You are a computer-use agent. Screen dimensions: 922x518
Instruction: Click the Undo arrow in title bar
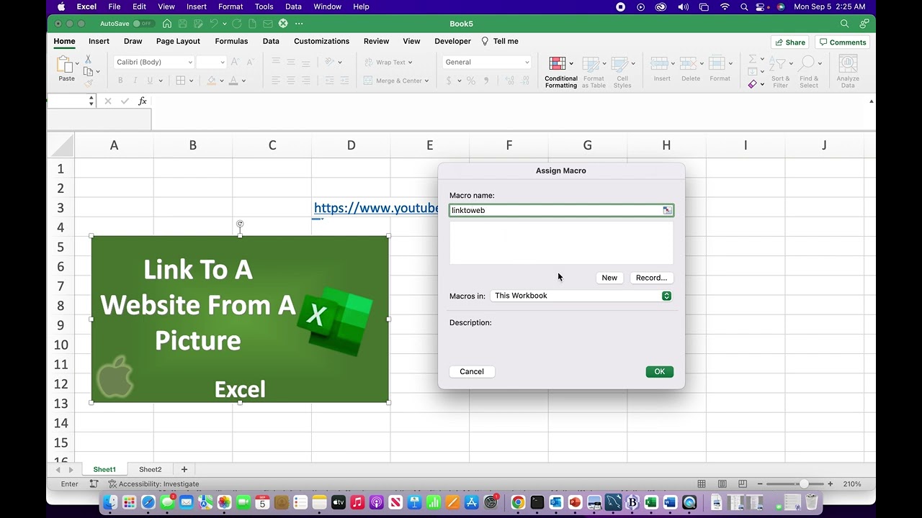213,24
